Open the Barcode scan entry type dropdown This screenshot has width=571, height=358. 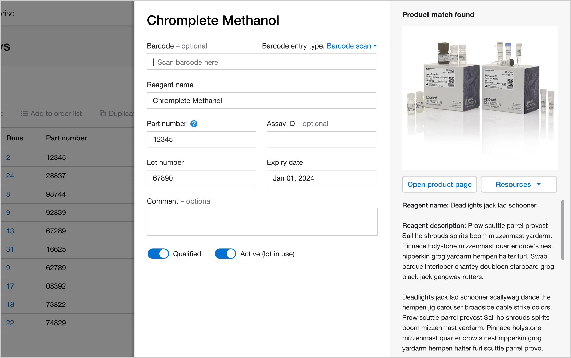(352, 46)
